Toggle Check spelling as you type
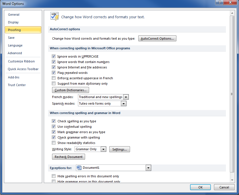Viewport: 239px width, 195px height. (x=53, y=121)
